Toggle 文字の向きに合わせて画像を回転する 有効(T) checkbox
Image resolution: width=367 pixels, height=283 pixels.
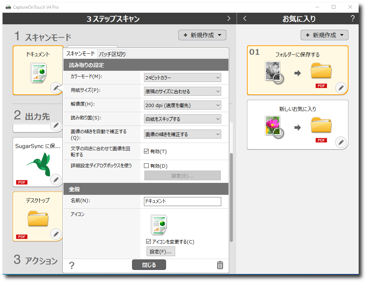tap(147, 151)
